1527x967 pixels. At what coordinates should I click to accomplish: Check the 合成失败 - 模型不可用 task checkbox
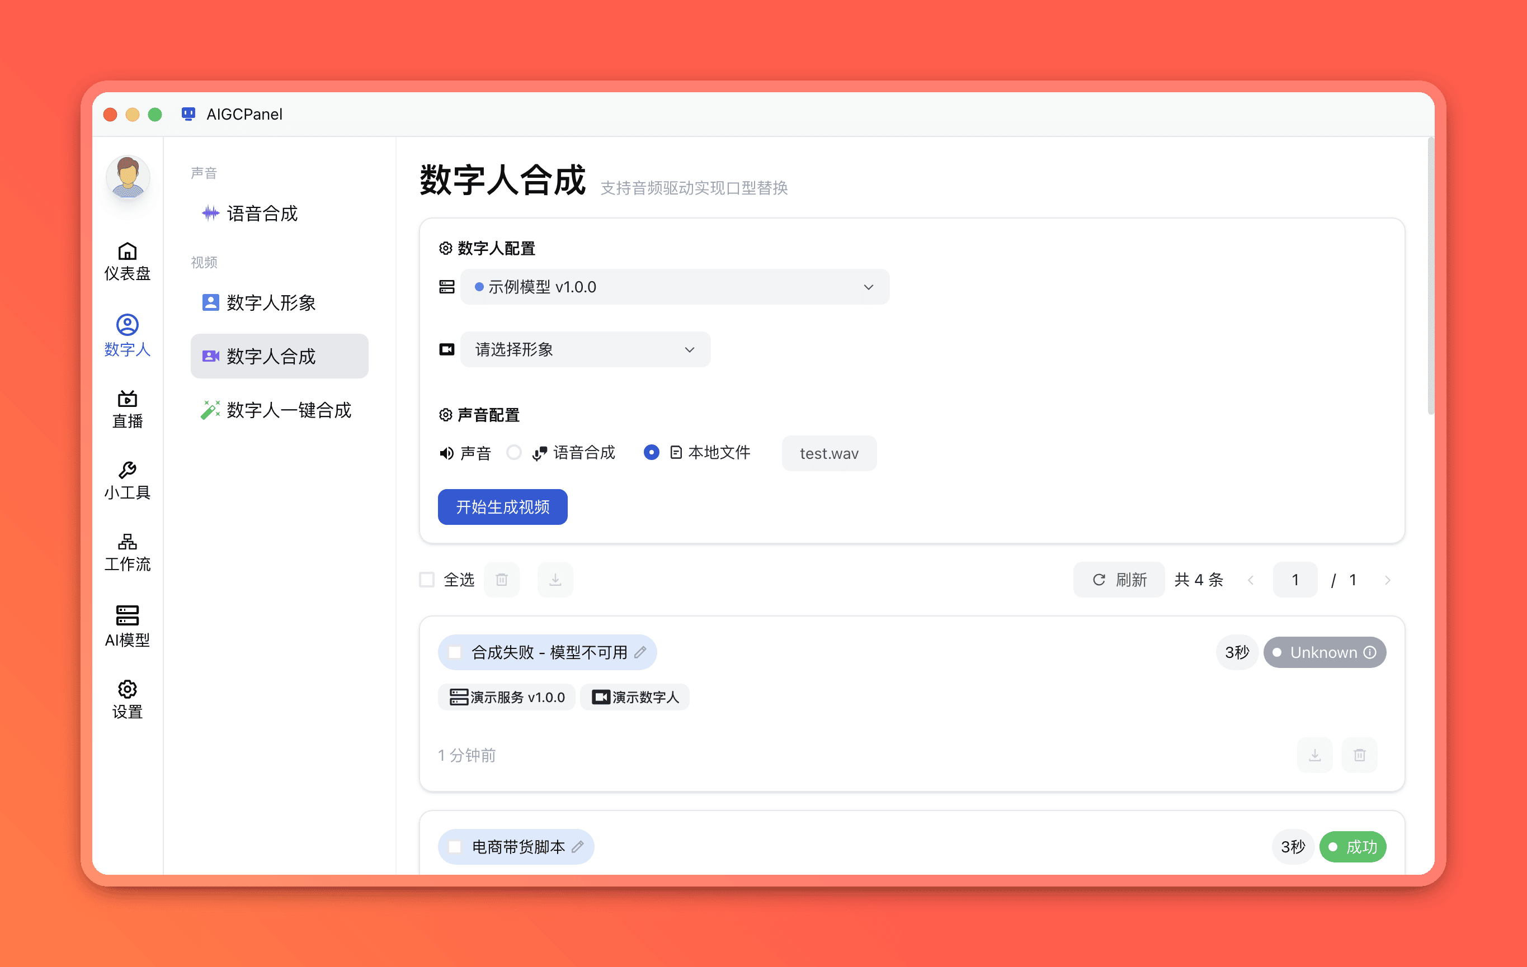455,652
